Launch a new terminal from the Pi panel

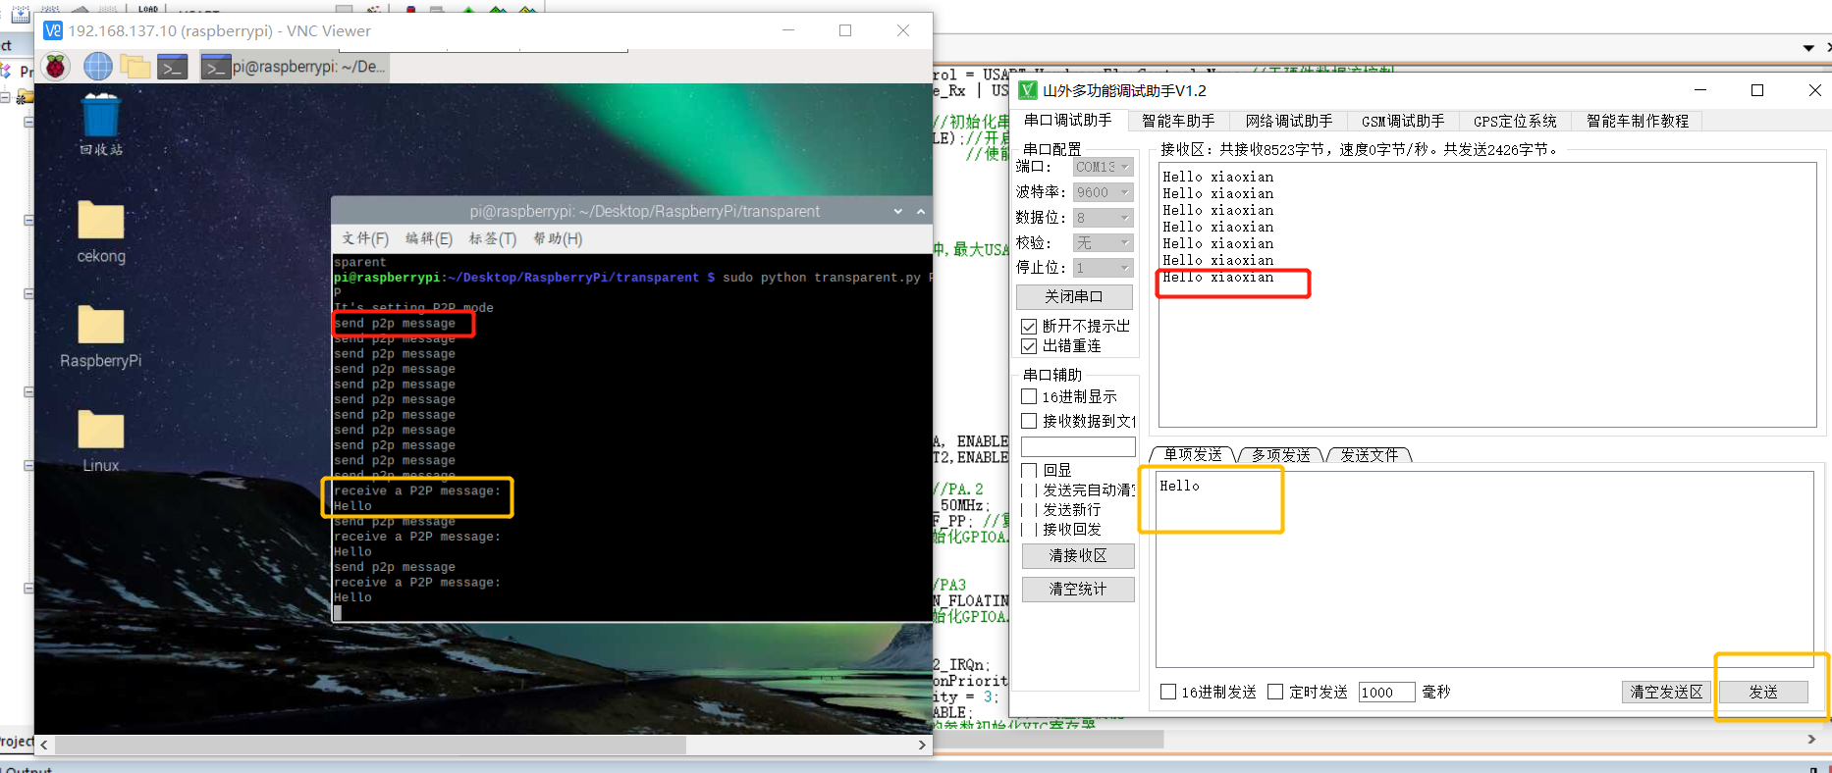pyautogui.click(x=173, y=67)
